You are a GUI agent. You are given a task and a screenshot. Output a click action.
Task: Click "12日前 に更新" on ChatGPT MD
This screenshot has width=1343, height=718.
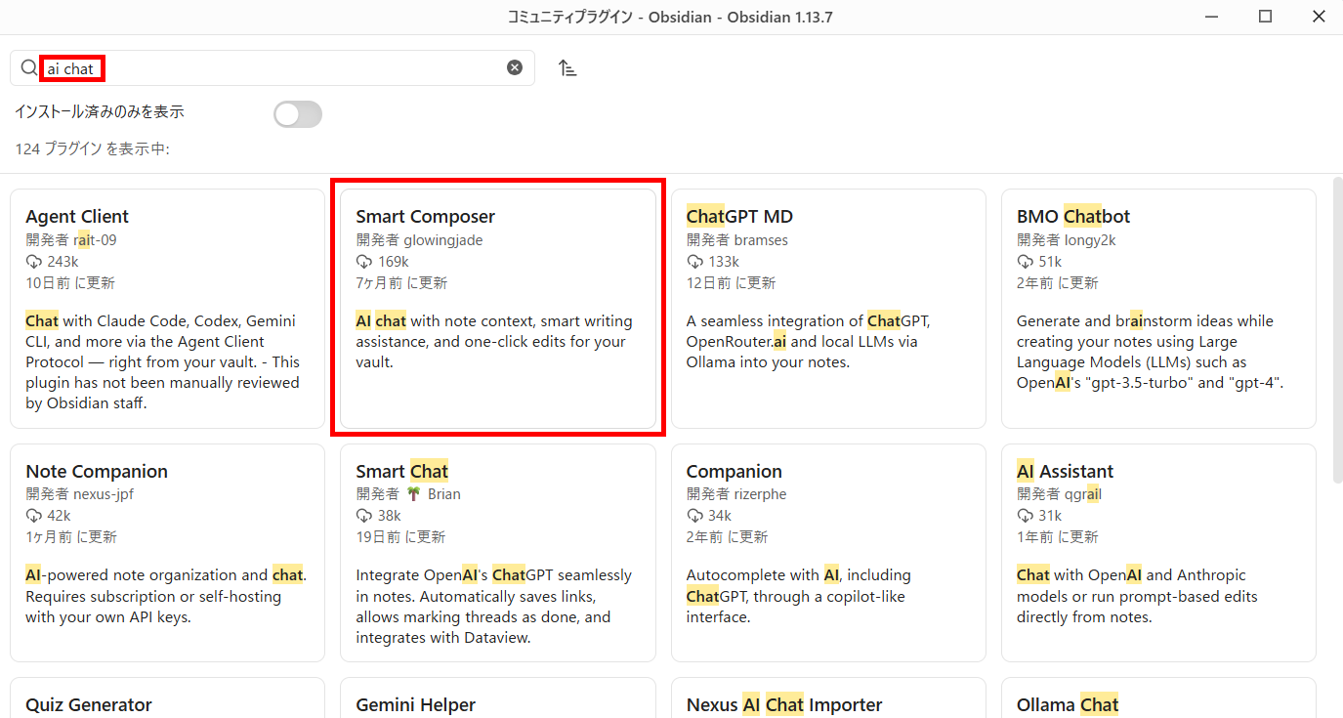tap(731, 283)
